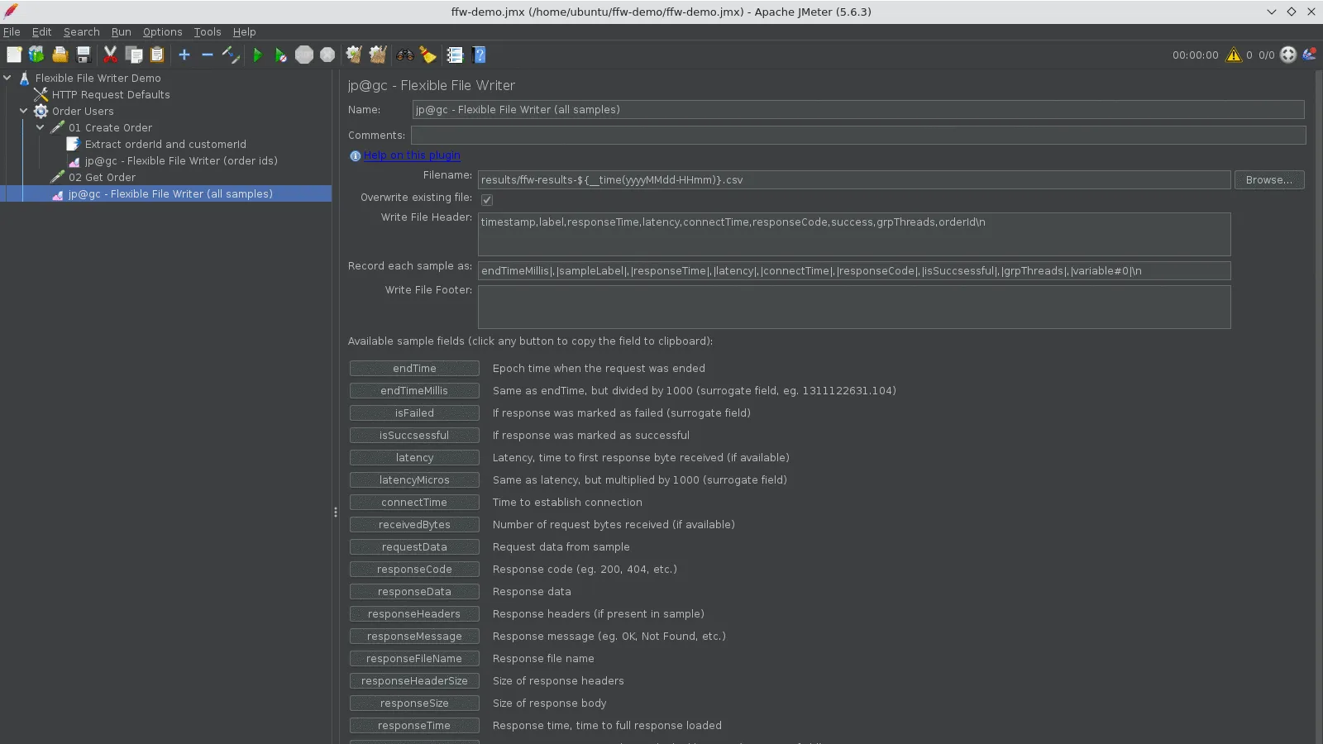Open the Search menu

pyautogui.click(x=81, y=31)
